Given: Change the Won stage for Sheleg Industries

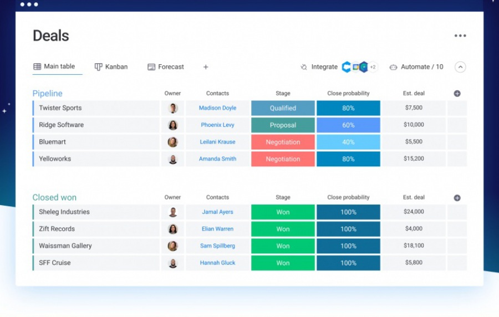Looking at the screenshot, I should tap(283, 212).
